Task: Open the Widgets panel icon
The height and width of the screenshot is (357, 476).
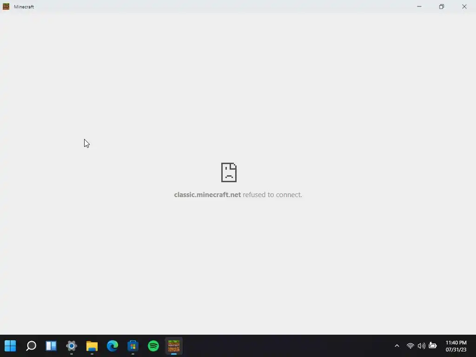Action: [x=51, y=345]
